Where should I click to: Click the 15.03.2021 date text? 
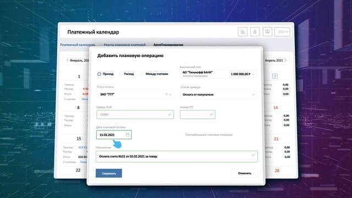coord(107,135)
